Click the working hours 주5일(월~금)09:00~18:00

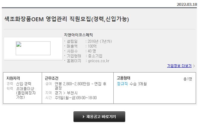tap(76, 98)
